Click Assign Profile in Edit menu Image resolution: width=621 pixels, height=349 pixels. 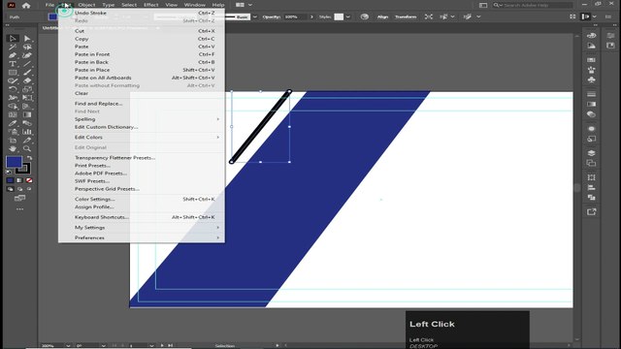click(142, 206)
